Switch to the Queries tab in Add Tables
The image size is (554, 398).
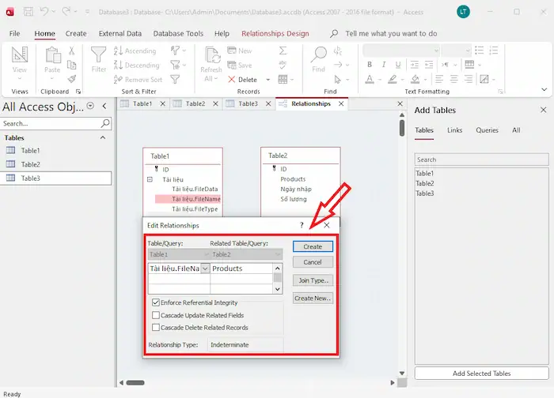pos(487,130)
